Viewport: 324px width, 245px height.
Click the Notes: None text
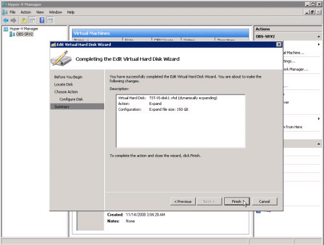coord(121,221)
